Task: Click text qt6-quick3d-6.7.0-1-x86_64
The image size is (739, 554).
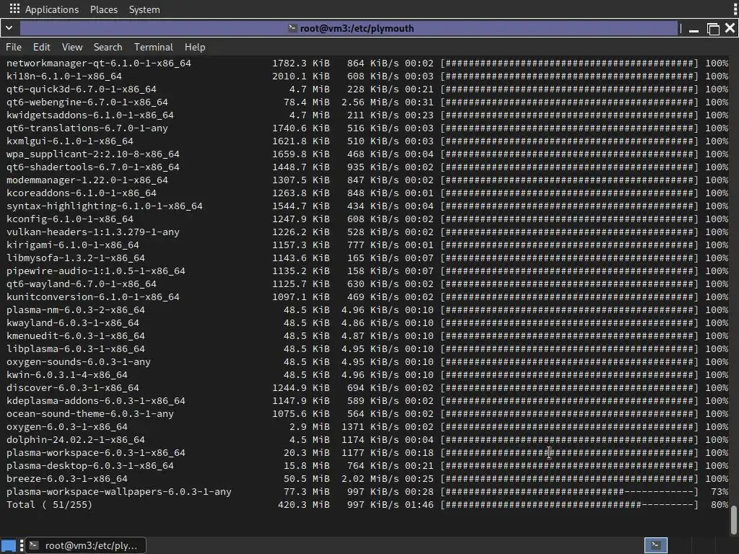Action: coord(82,89)
